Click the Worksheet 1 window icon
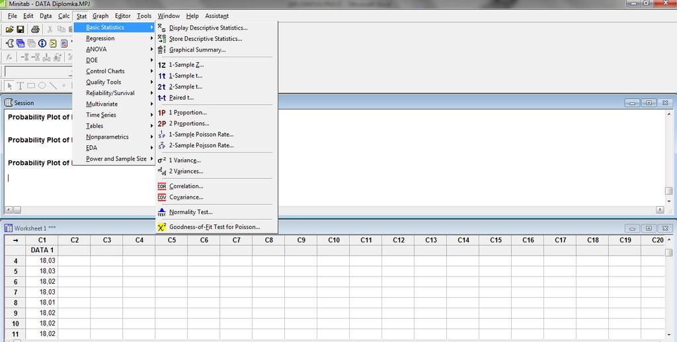Viewport: 677px width, 342px height. [9, 228]
